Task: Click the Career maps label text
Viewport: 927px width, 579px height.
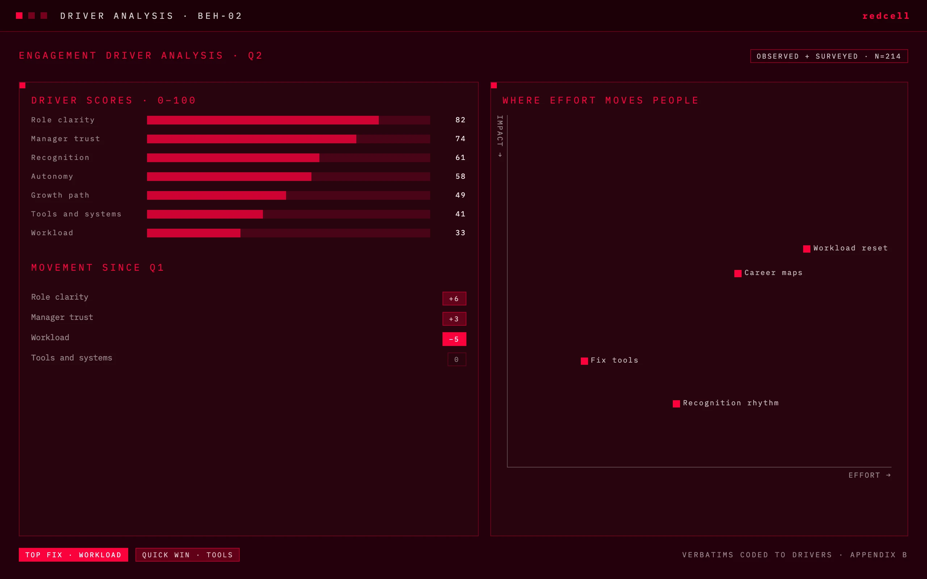Action: 773,272
